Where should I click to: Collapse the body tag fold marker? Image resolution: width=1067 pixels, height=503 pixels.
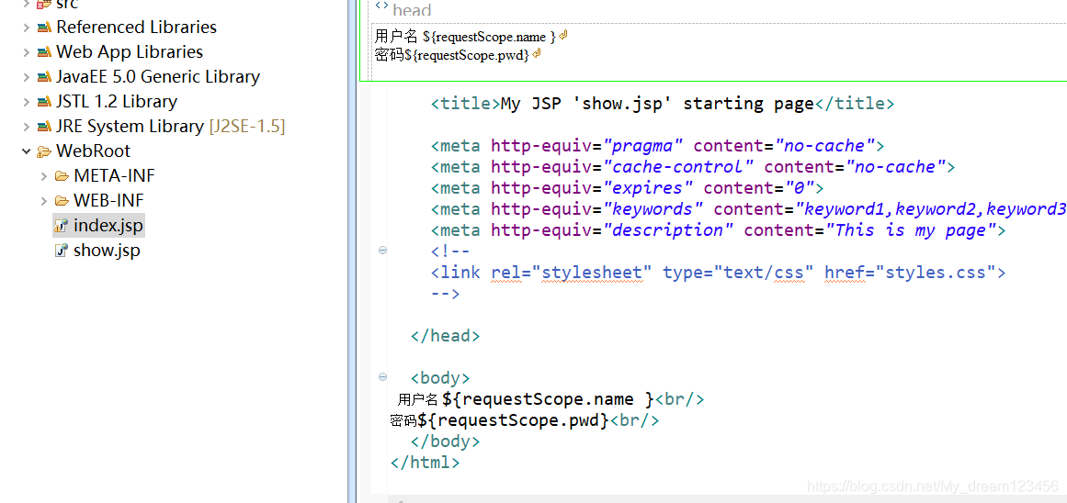tap(382, 377)
